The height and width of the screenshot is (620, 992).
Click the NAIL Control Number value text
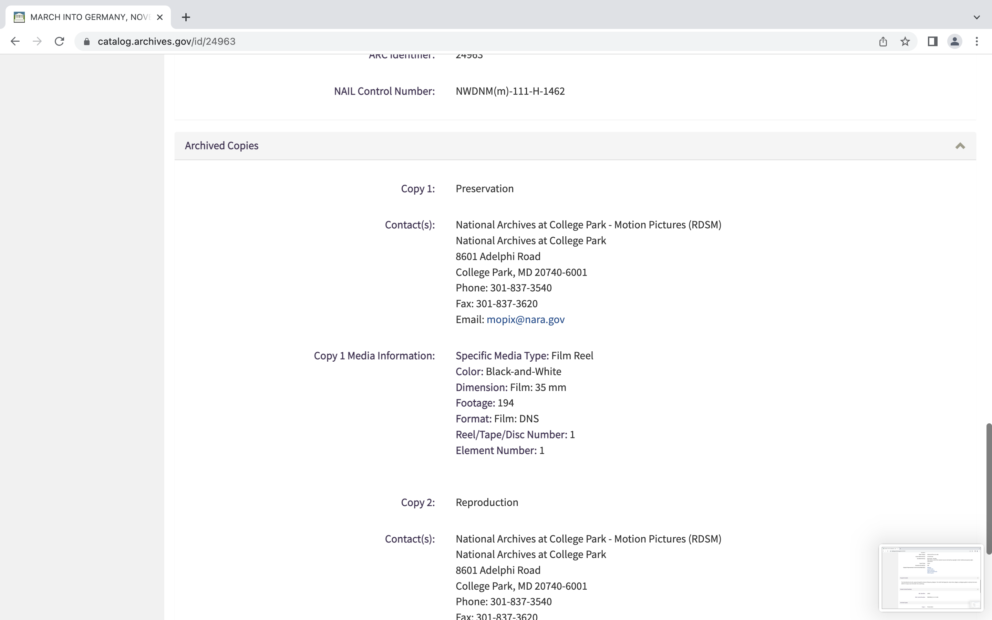510,91
